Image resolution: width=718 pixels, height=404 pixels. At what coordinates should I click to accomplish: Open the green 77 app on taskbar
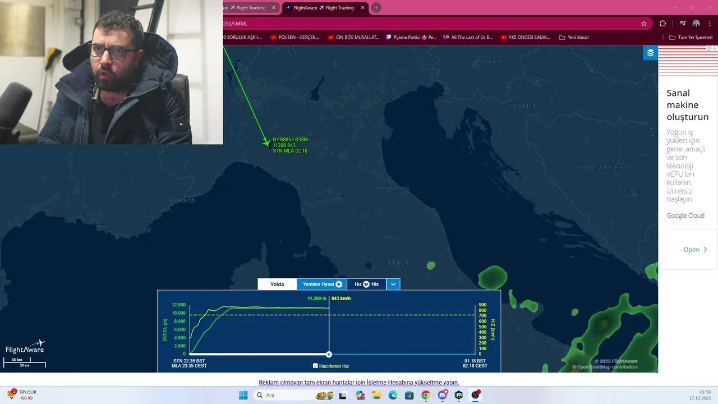tap(459, 395)
